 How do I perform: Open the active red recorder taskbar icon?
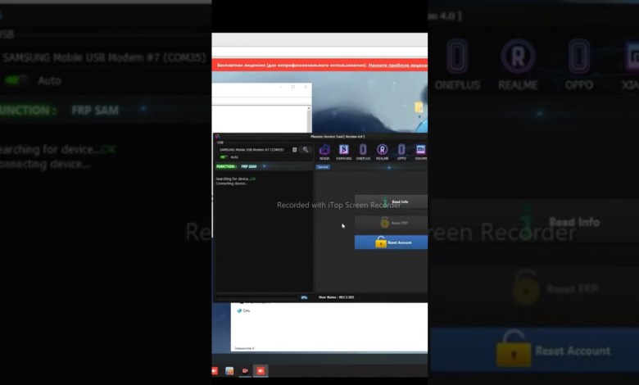tap(261, 371)
